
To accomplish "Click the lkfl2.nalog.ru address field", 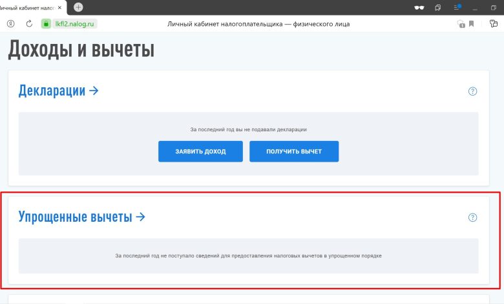I will tap(75, 24).
